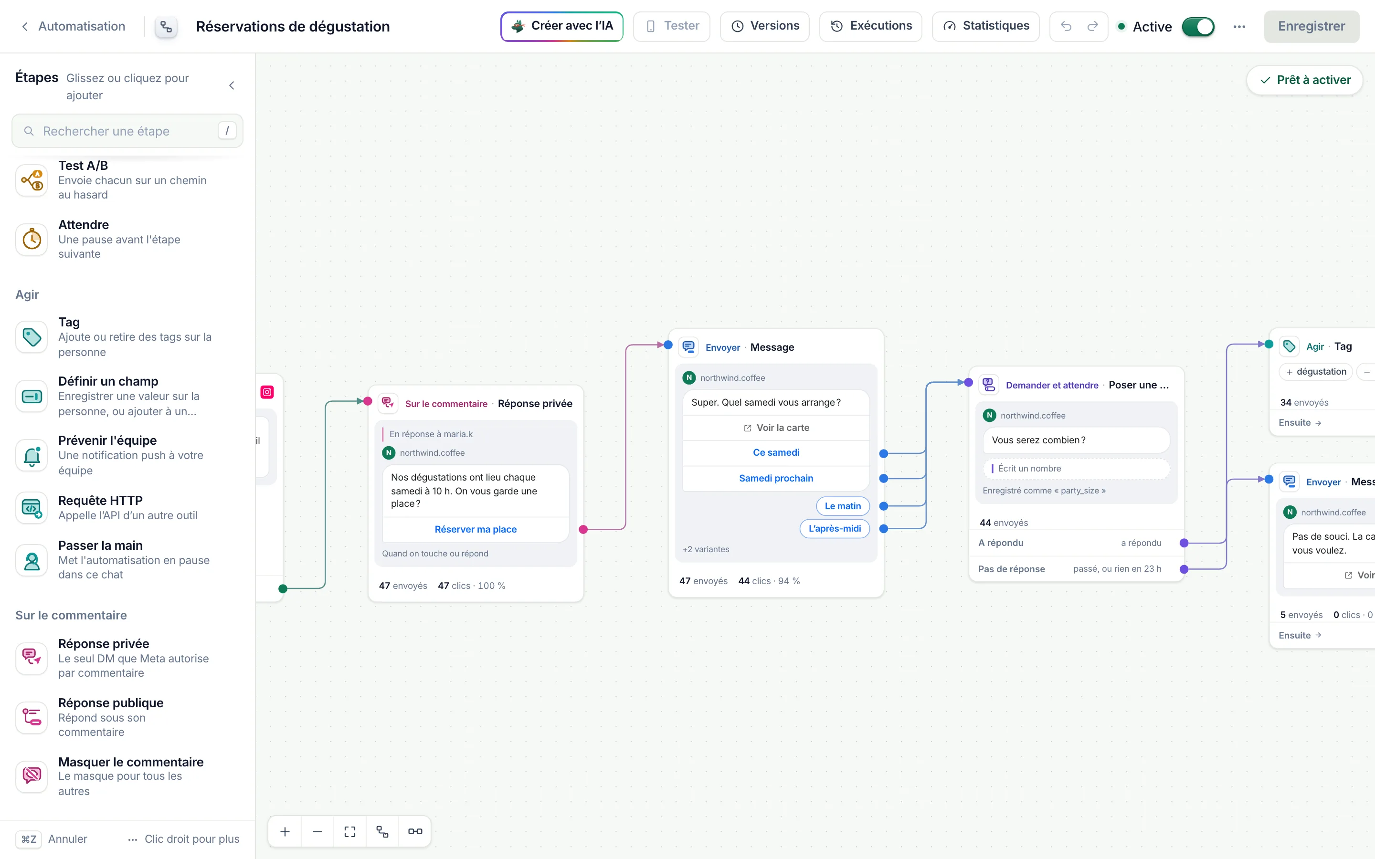The height and width of the screenshot is (859, 1375).
Task: Zoom in on the canvas
Action: (x=285, y=831)
